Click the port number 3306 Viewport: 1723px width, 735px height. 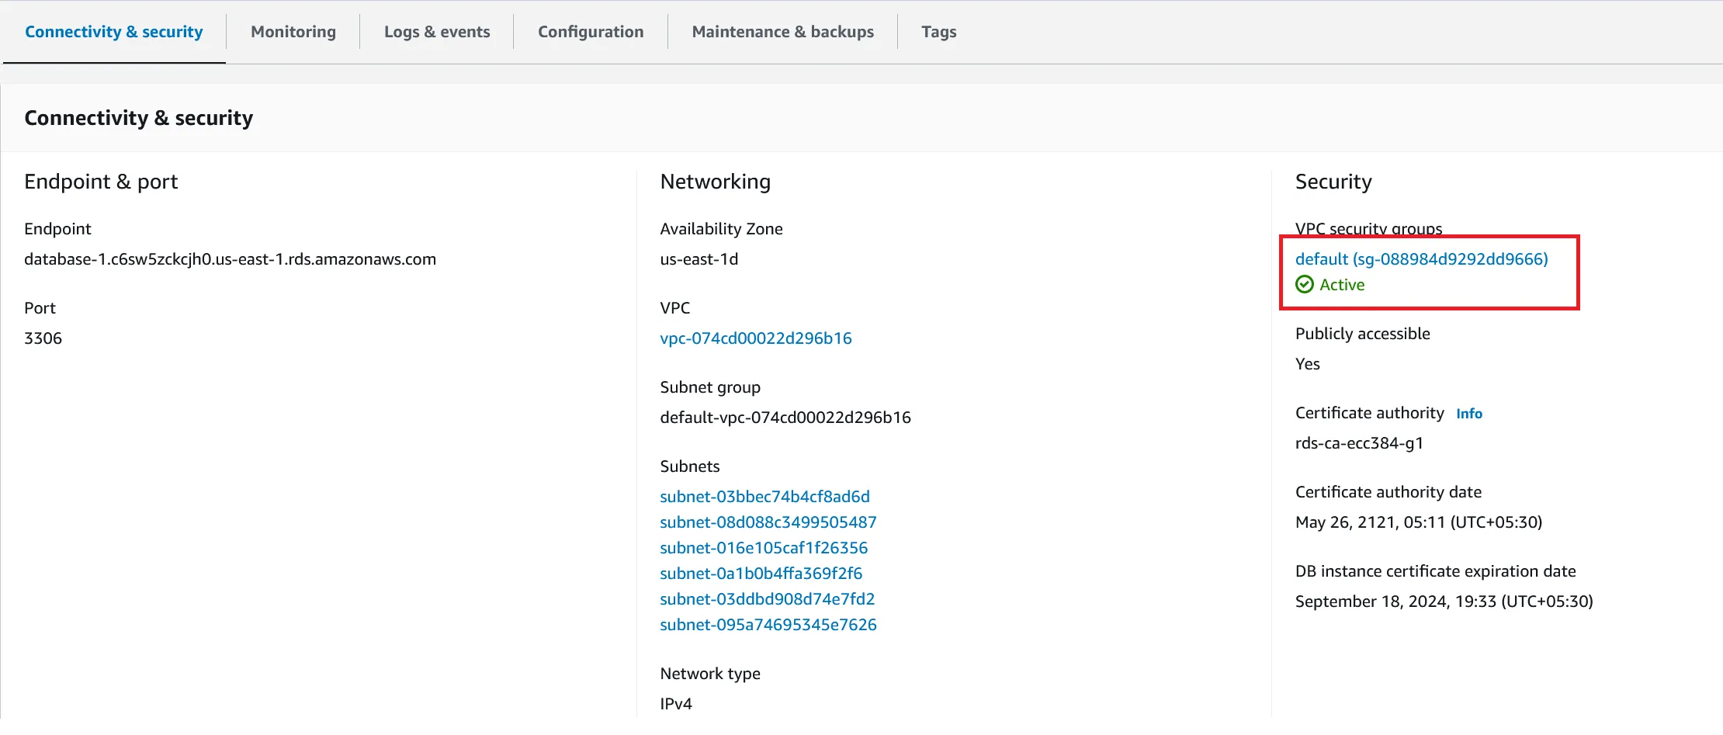[x=43, y=338]
